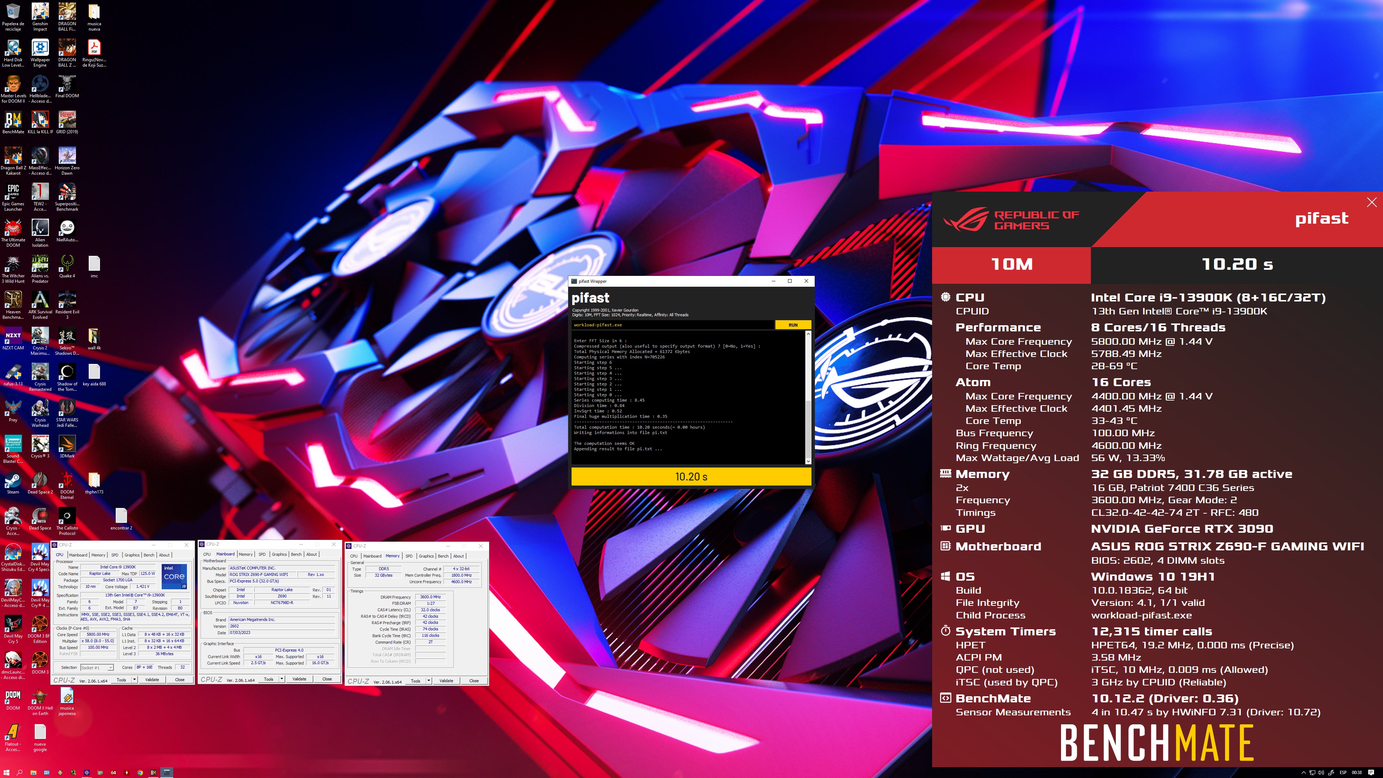Open About tab in Memory CPU-Z window
This screenshot has height=778, width=1383.
(458, 556)
